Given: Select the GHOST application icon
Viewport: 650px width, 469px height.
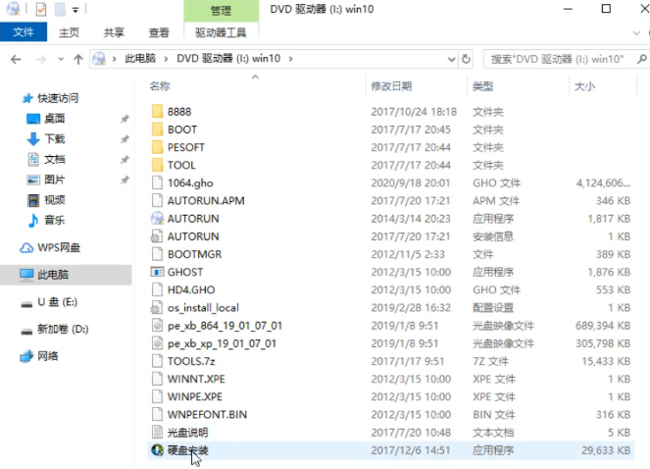Looking at the screenshot, I should click(158, 272).
